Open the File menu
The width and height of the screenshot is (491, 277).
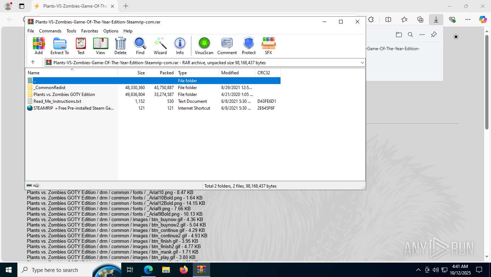(x=31, y=31)
